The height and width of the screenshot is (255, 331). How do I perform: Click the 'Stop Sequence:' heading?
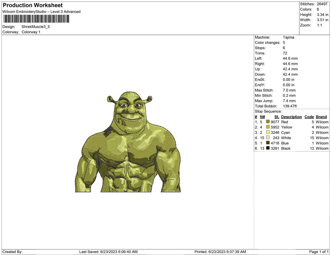click(268, 111)
